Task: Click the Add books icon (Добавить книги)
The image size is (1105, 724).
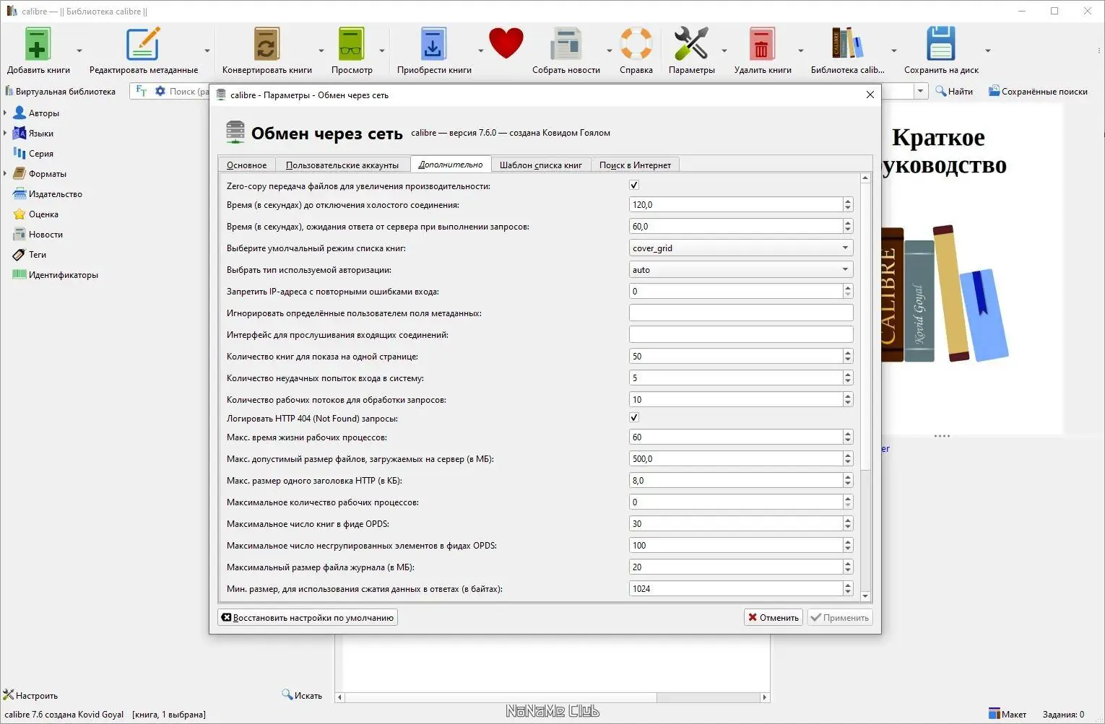Action: (38, 44)
